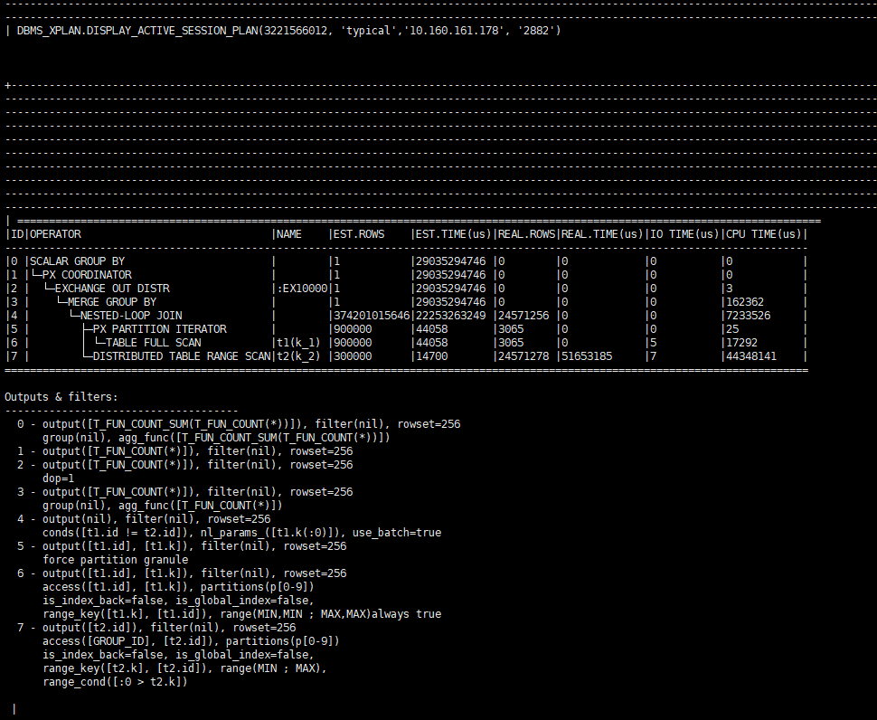Click the OPERATOR column header

pyautogui.click(x=56, y=234)
